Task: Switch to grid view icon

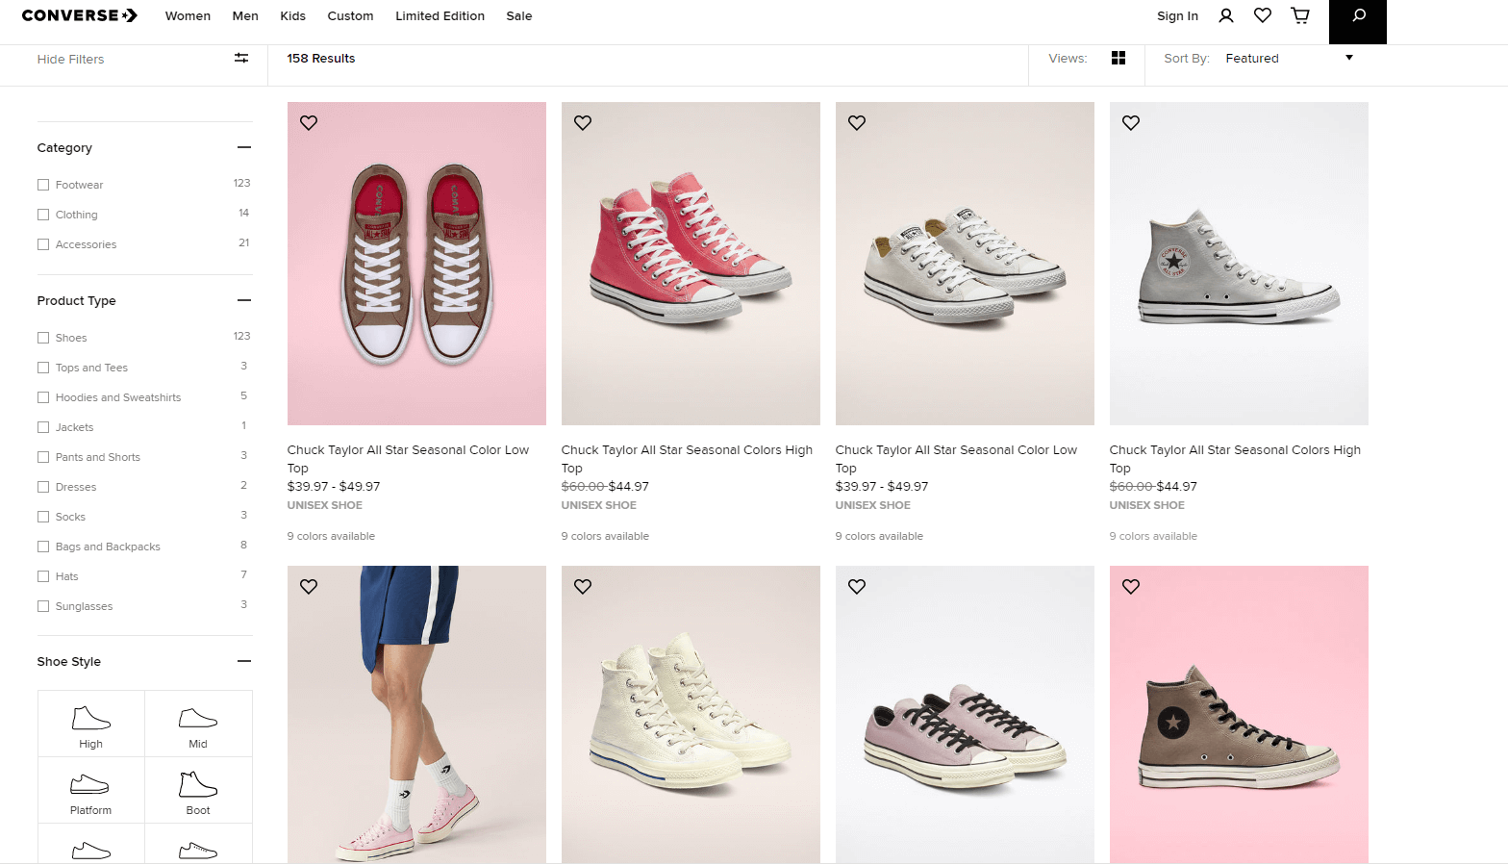Action: pyautogui.click(x=1118, y=59)
